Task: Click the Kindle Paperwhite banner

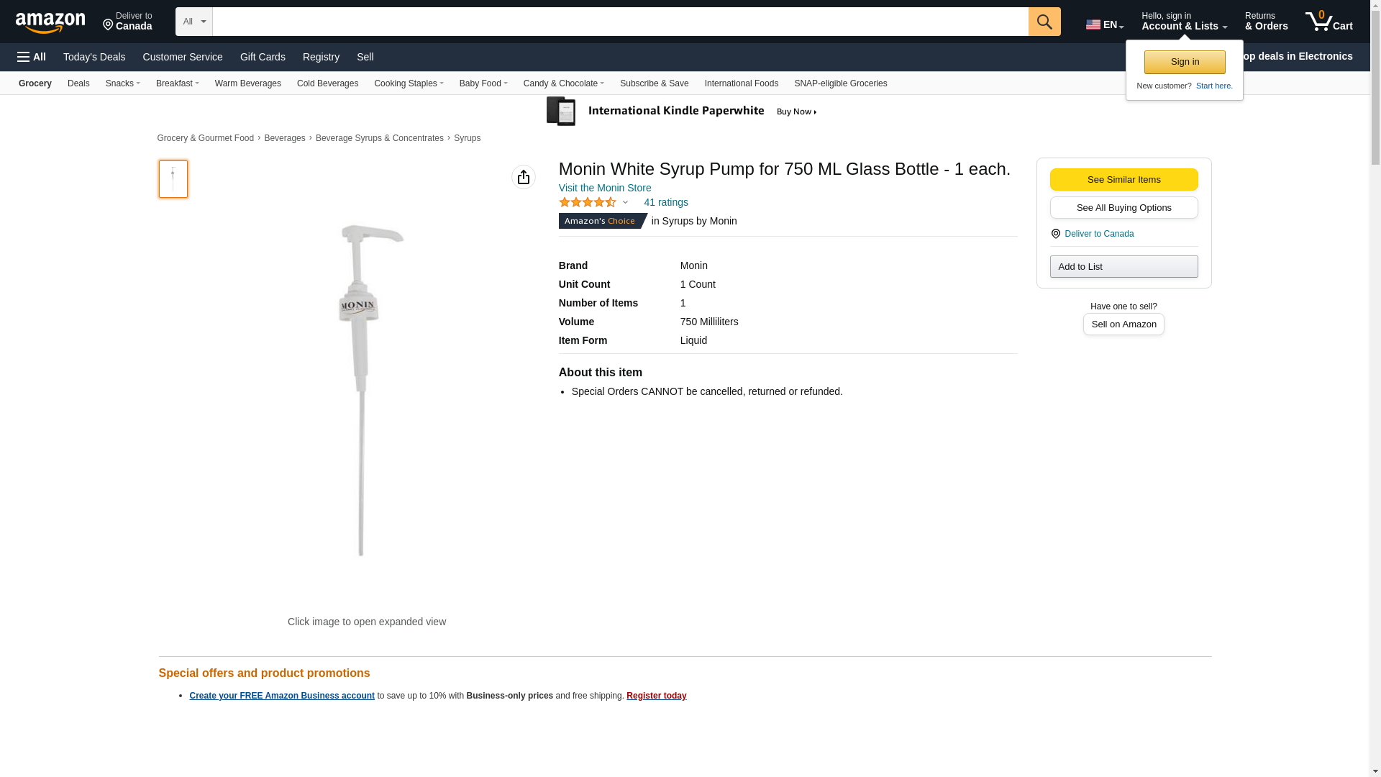Action: tap(683, 112)
